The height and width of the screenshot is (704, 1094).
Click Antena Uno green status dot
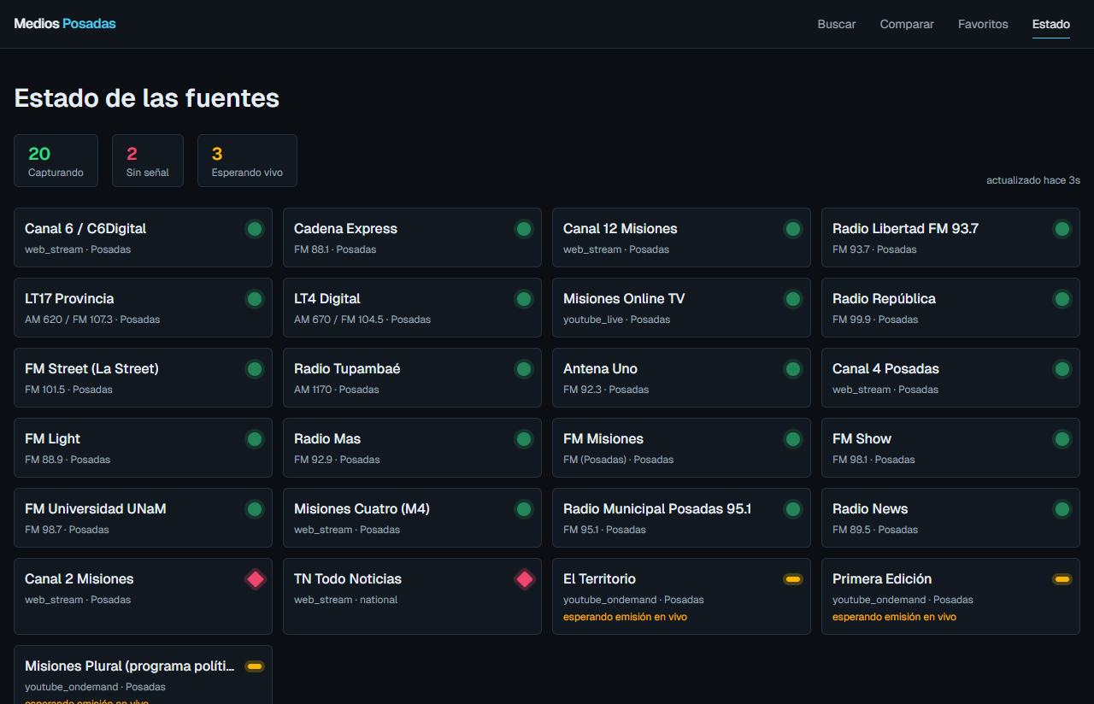click(x=793, y=369)
